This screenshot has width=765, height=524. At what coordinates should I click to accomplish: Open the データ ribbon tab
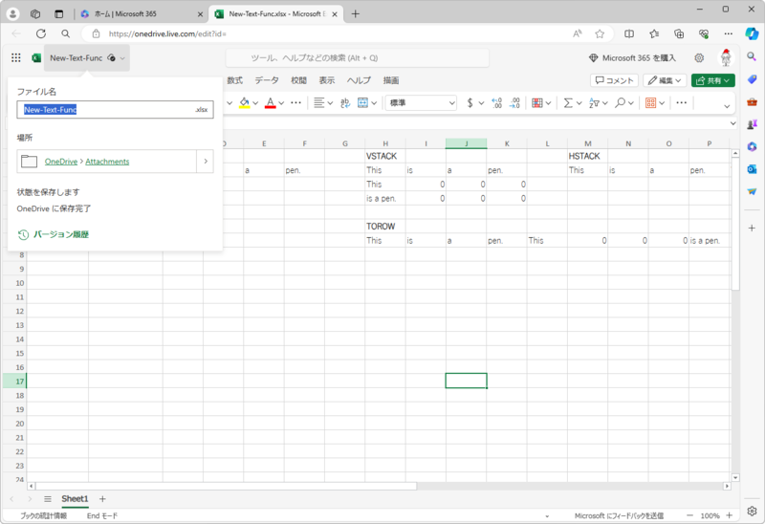267,80
